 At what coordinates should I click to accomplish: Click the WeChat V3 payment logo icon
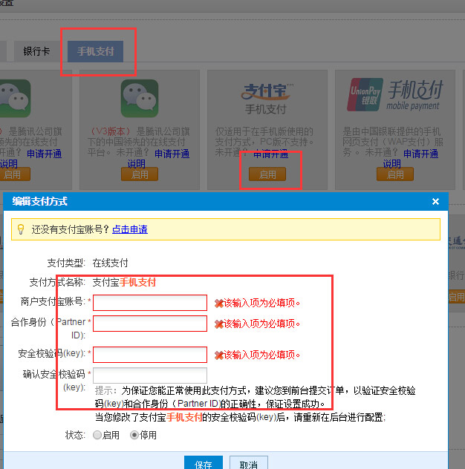[140, 99]
